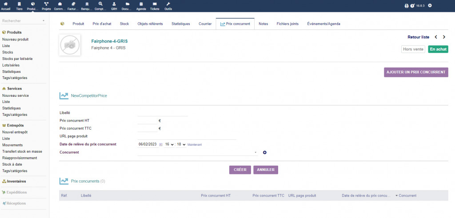The width and height of the screenshot is (455, 218).
Task: Toggle the En achat status
Action: tap(438, 49)
